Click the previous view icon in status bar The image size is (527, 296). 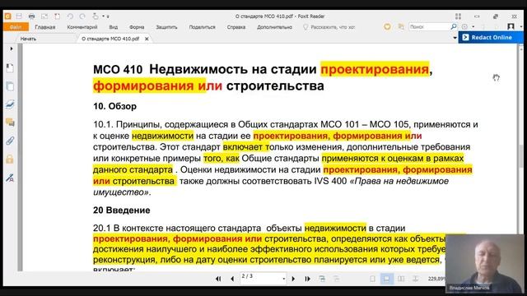pos(322,279)
